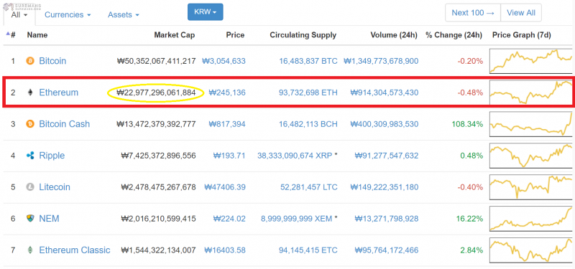
Task: Click Ripple price ₩193.71
Action: [x=229, y=156]
